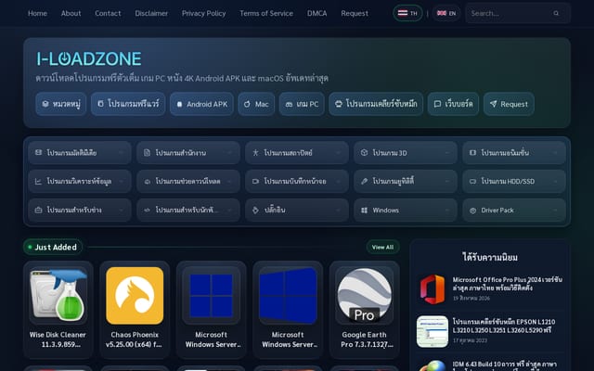Viewport: 594px width, 371px height.
Task: Open the DMCA page
Action: pyautogui.click(x=316, y=13)
